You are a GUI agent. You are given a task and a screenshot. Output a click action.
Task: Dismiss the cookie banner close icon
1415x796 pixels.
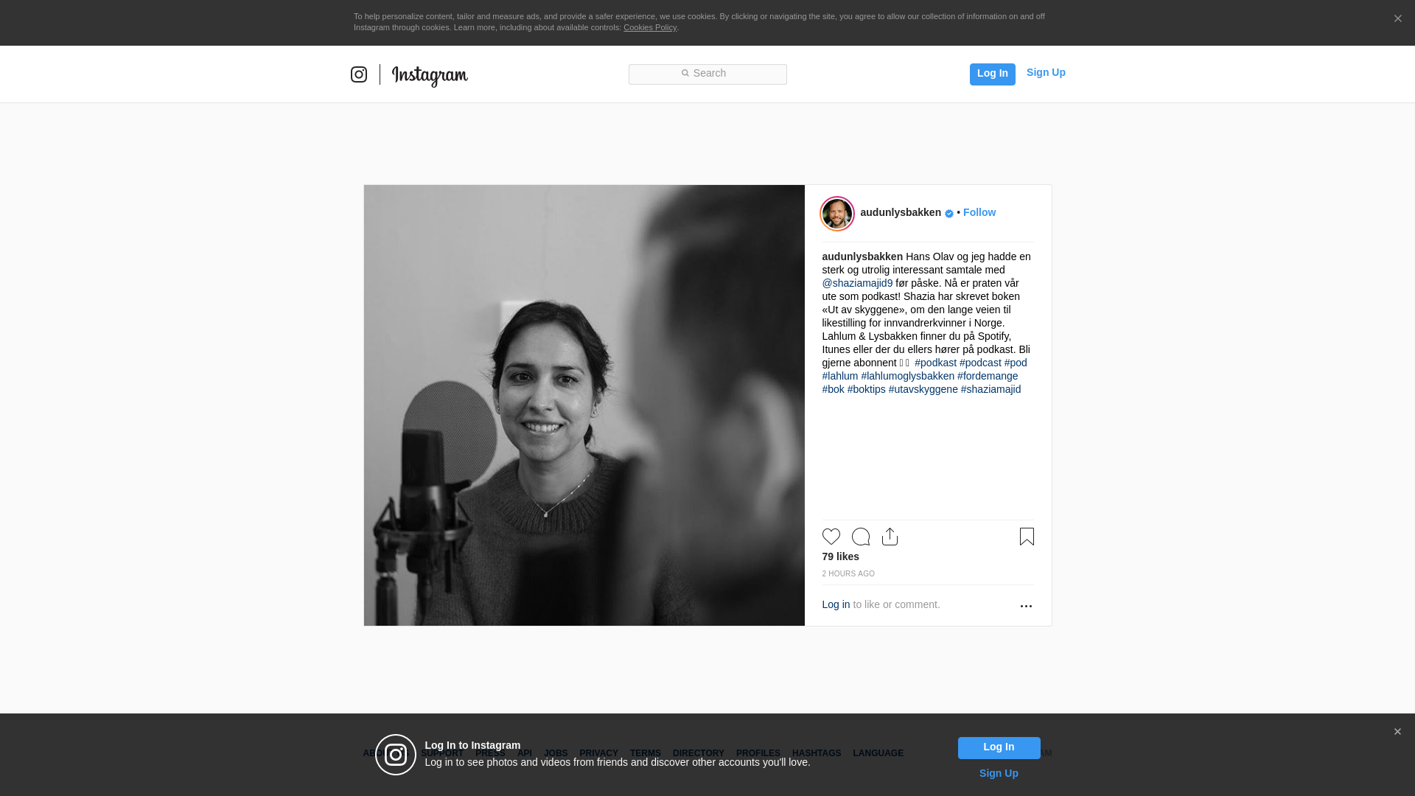pos(1397,19)
